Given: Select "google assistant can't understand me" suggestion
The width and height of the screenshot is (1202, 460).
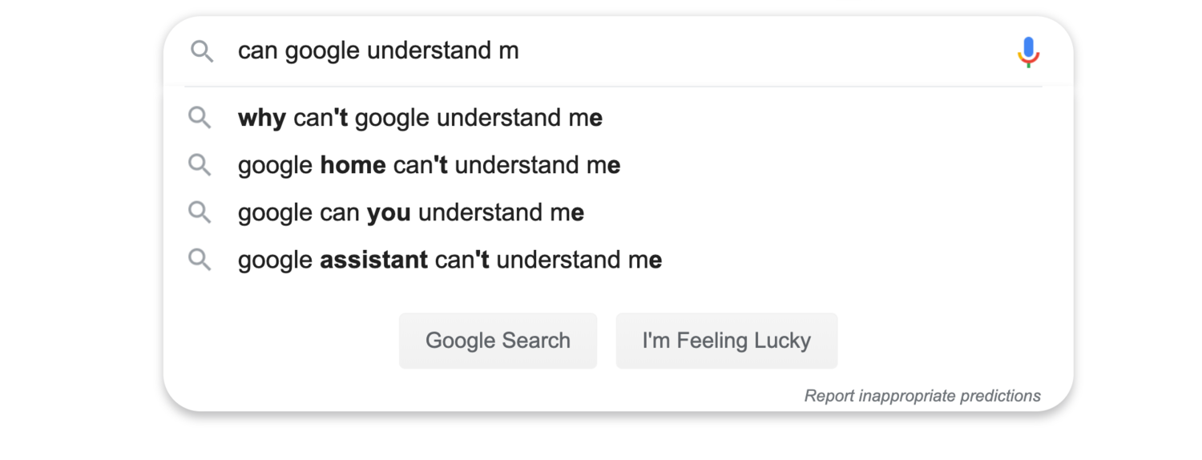Looking at the screenshot, I should 450,260.
